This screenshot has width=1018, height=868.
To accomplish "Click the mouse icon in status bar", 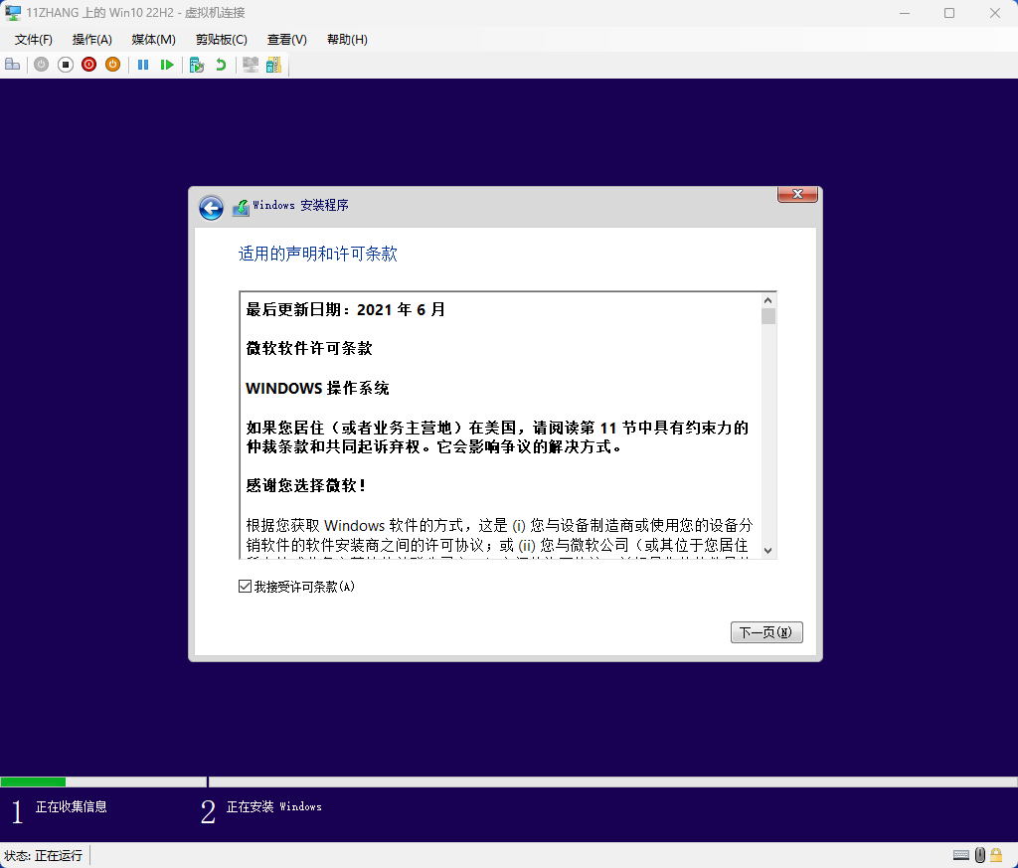I will (x=979, y=855).
